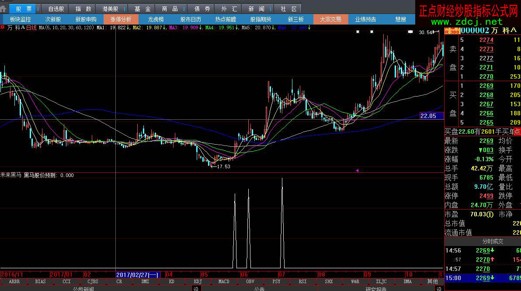Viewport: 521px width, 291px height.
Task: Open the dropdown dots beside 新闻
Action: point(269,9)
